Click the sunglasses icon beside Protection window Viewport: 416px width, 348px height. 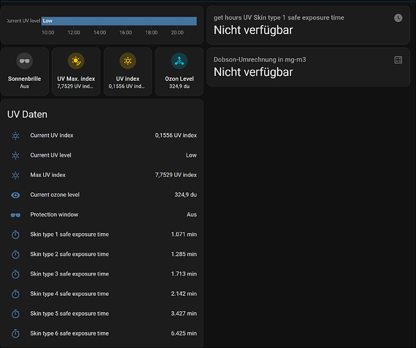[15, 215]
